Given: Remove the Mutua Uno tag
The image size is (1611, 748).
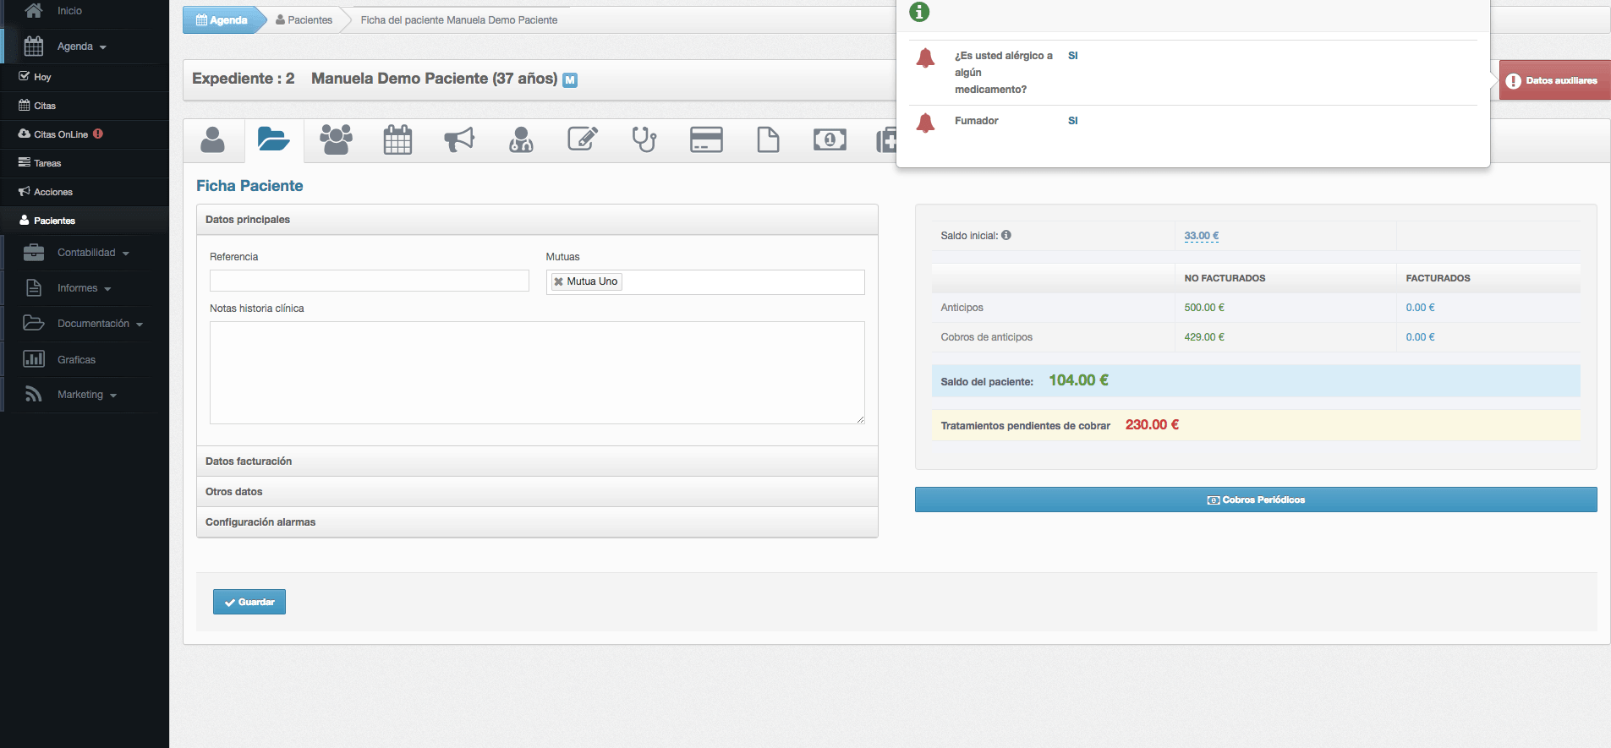Looking at the screenshot, I should [x=558, y=282].
